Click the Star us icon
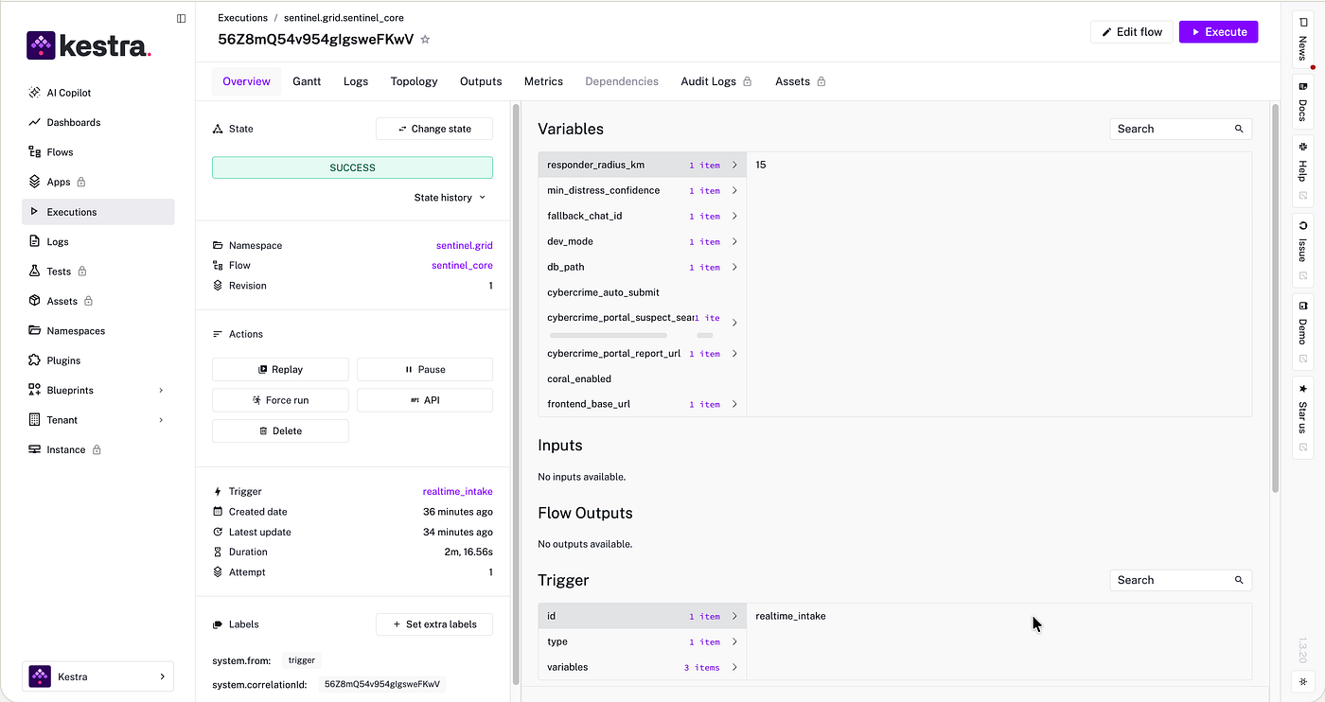The image size is (1325, 702). point(1302,389)
